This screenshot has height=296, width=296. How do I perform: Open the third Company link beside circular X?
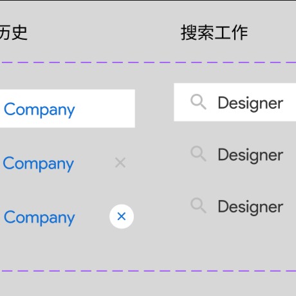coord(39,217)
